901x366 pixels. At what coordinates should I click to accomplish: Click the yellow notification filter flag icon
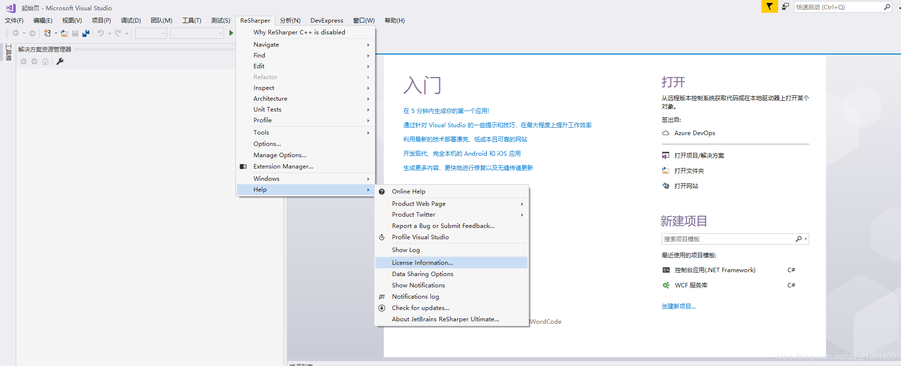click(769, 6)
